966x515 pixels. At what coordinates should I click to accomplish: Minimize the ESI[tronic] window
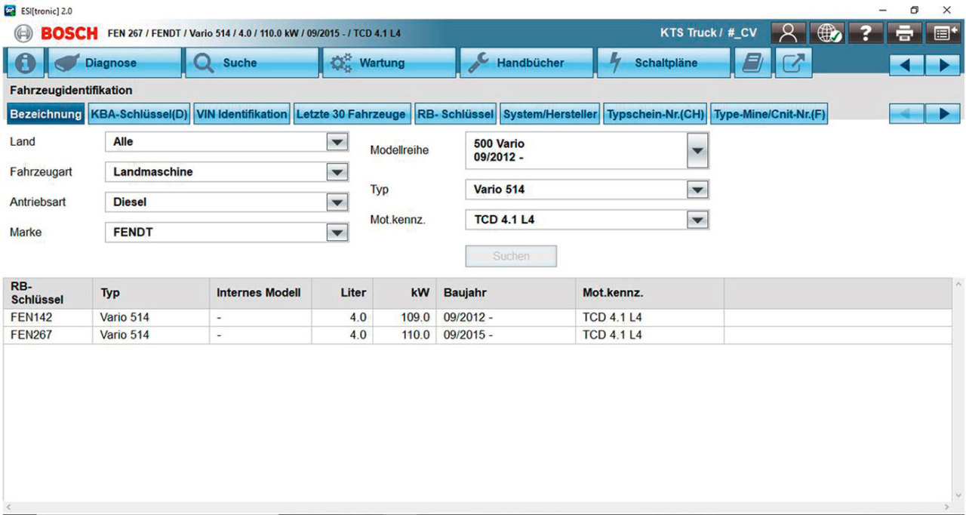click(x=883, y=9)
